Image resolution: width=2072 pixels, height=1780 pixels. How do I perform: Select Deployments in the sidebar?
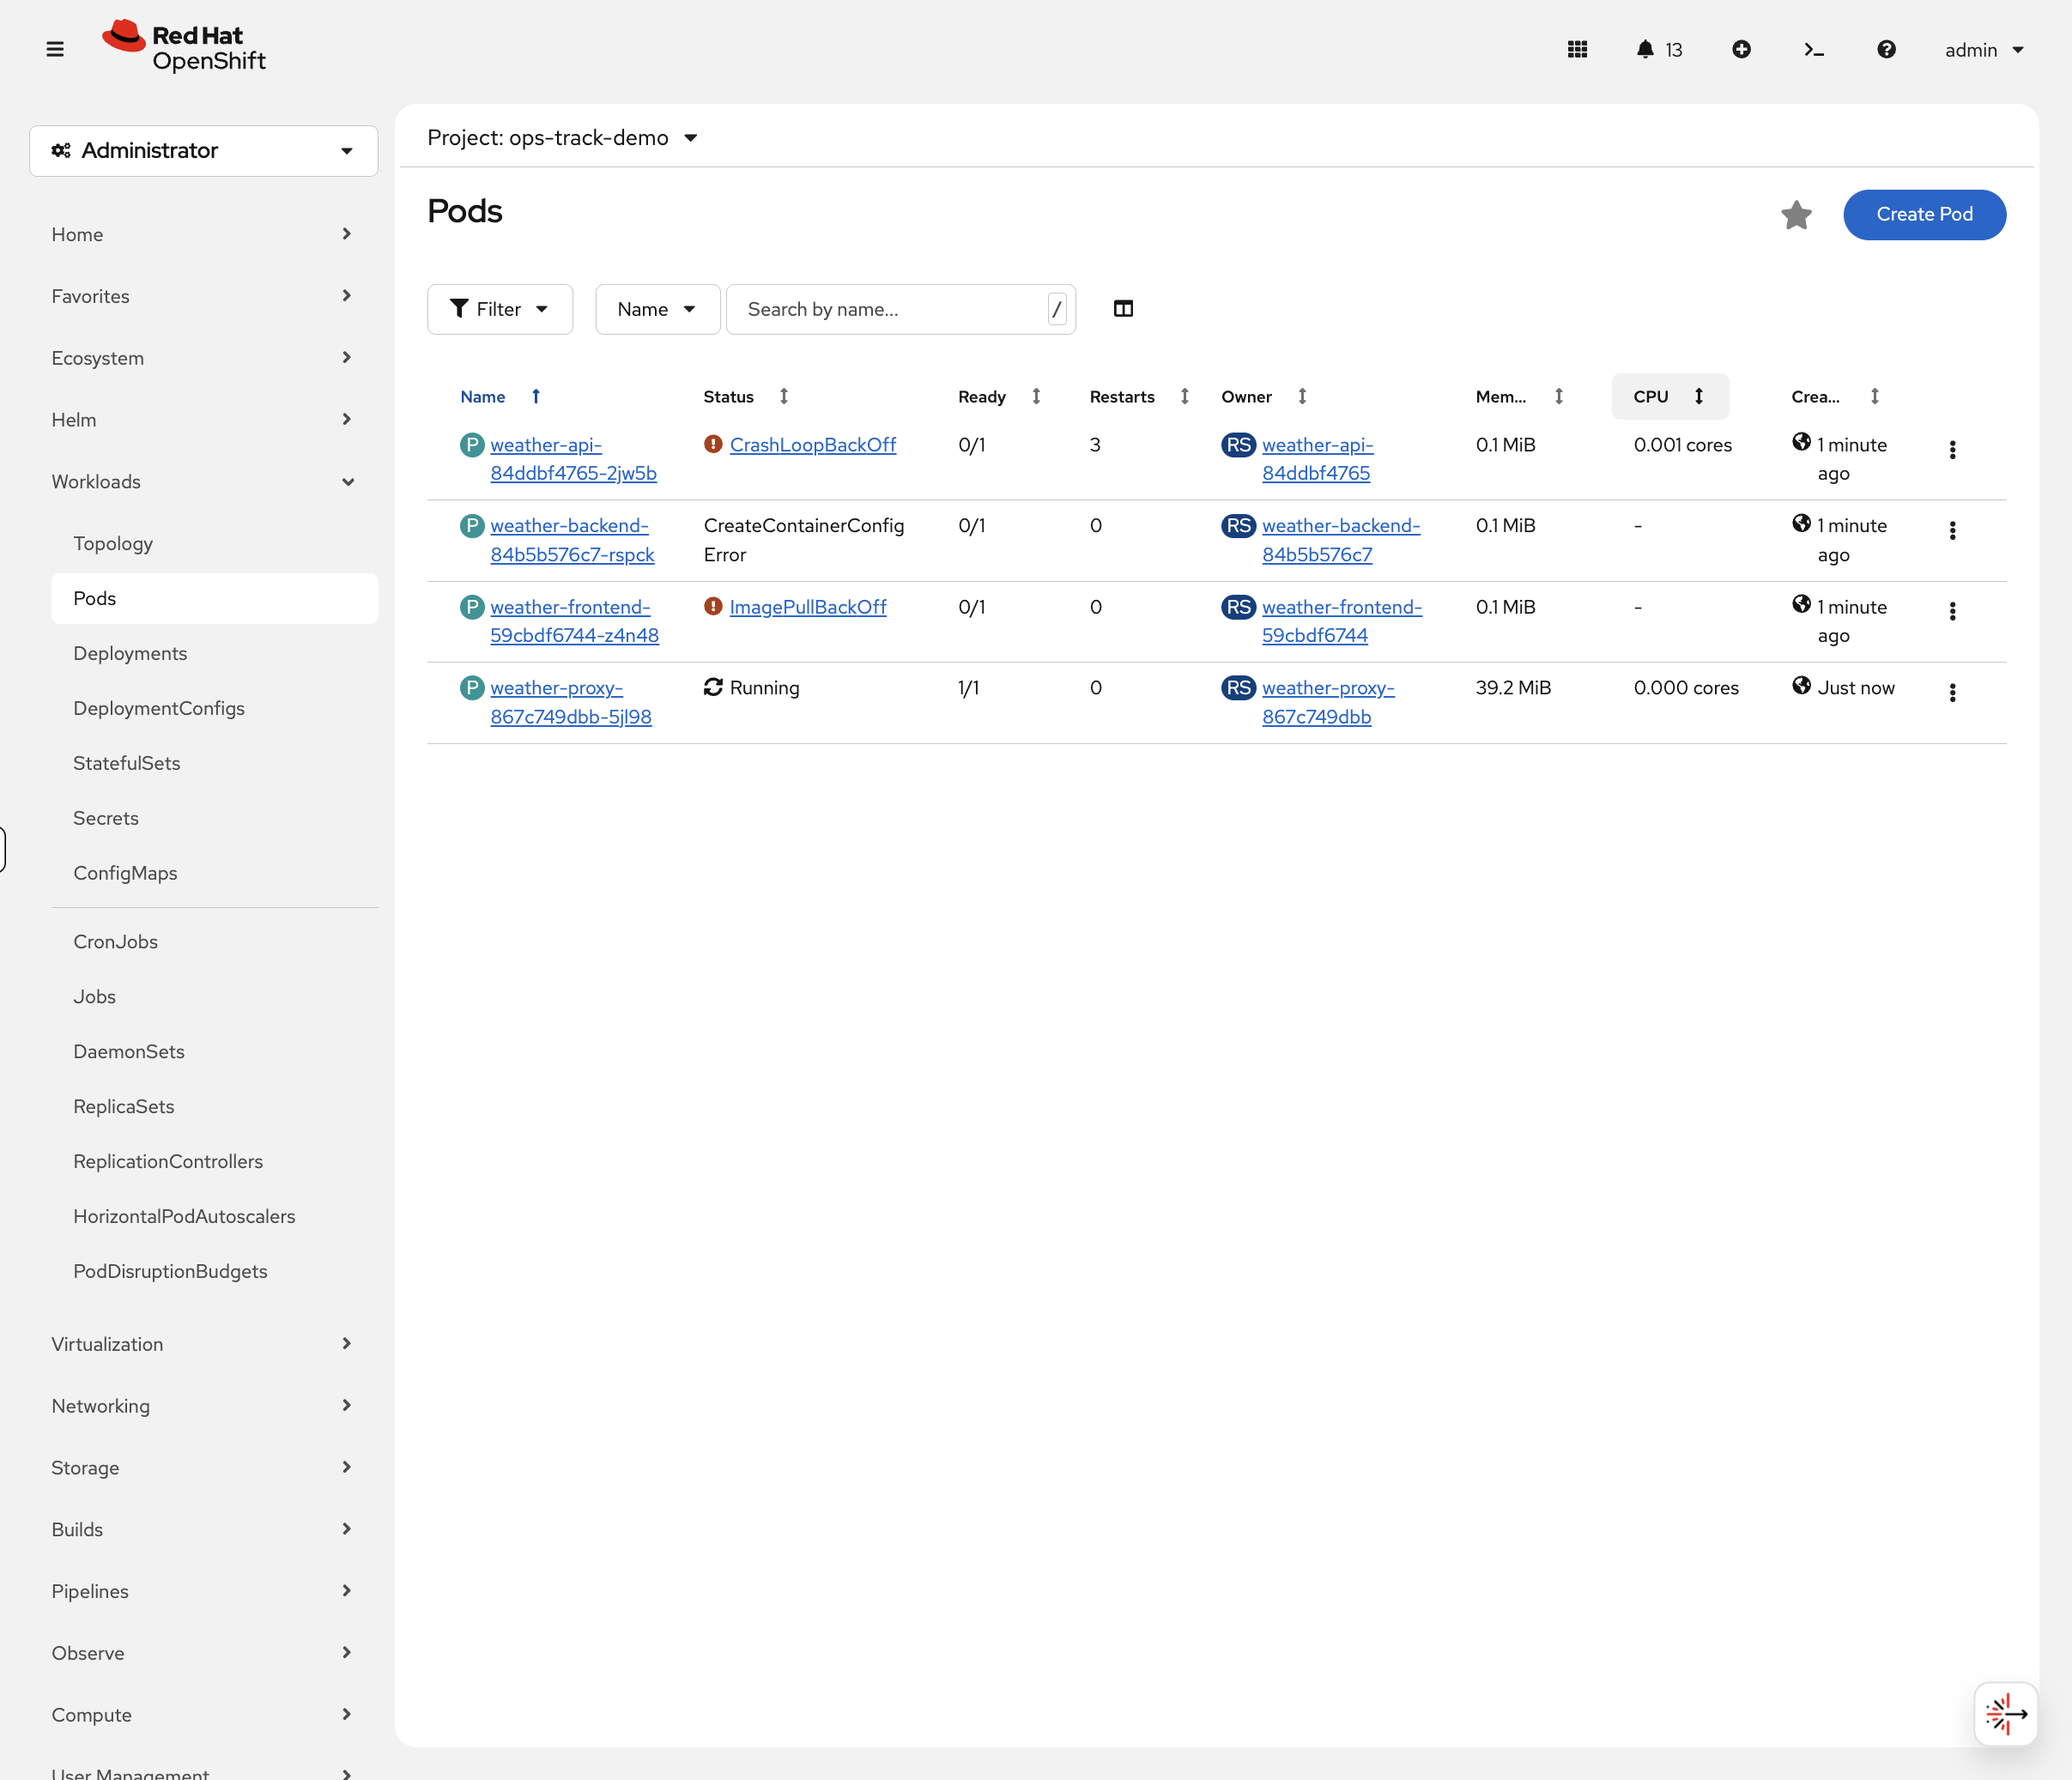pos(130,653)
